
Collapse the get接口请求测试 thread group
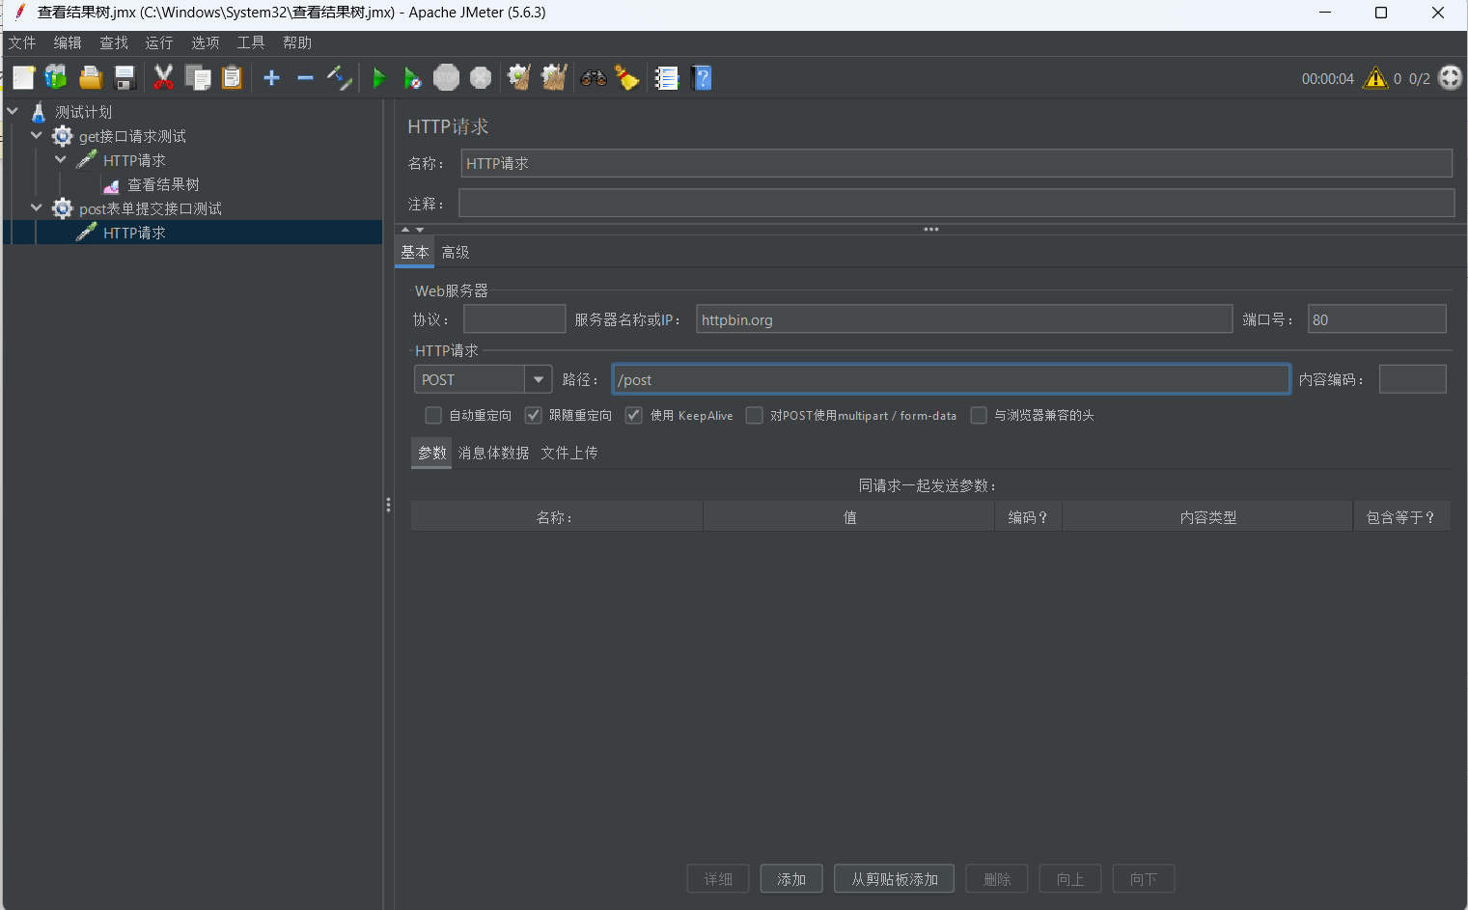pyautogui.click(x=37, y=136)
